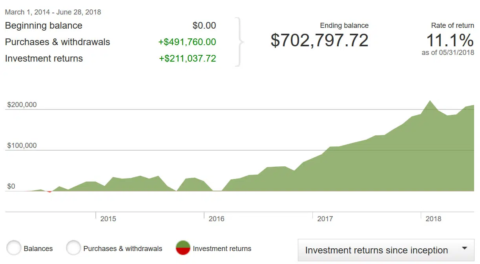Image resolution: width=480 pixels, height=264 pixels.
Task: Select the Balances radio button
Action: click(14, 248)
